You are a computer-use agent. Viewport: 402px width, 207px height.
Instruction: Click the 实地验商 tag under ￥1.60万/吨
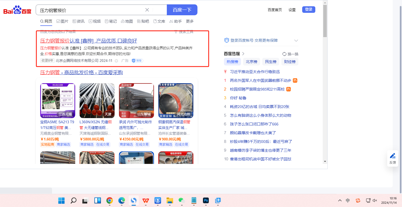pos(48,145)
